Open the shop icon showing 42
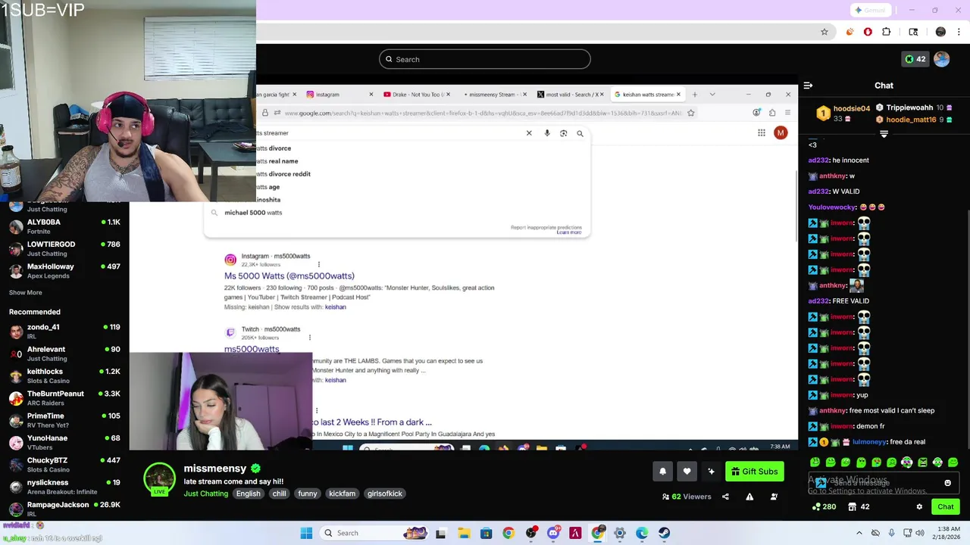Screen dimensions: 970x545 (859, 507)
